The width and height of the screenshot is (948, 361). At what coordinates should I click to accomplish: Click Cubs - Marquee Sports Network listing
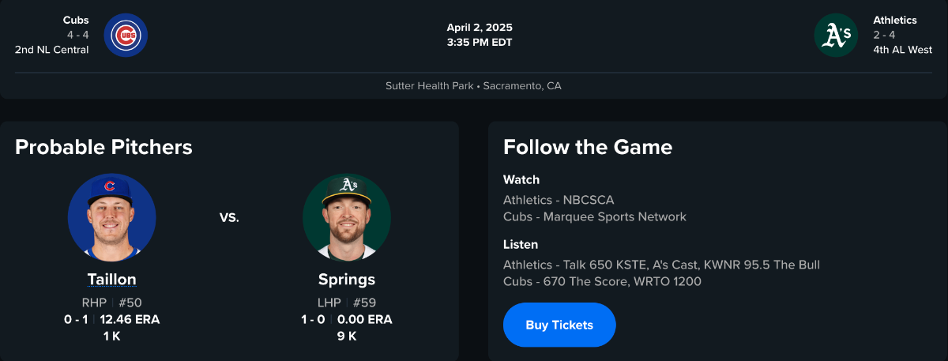[594, 216]
